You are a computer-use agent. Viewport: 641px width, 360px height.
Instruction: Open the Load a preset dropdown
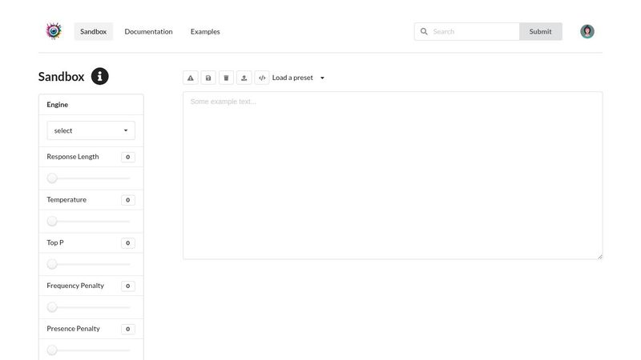pos(298,78)
